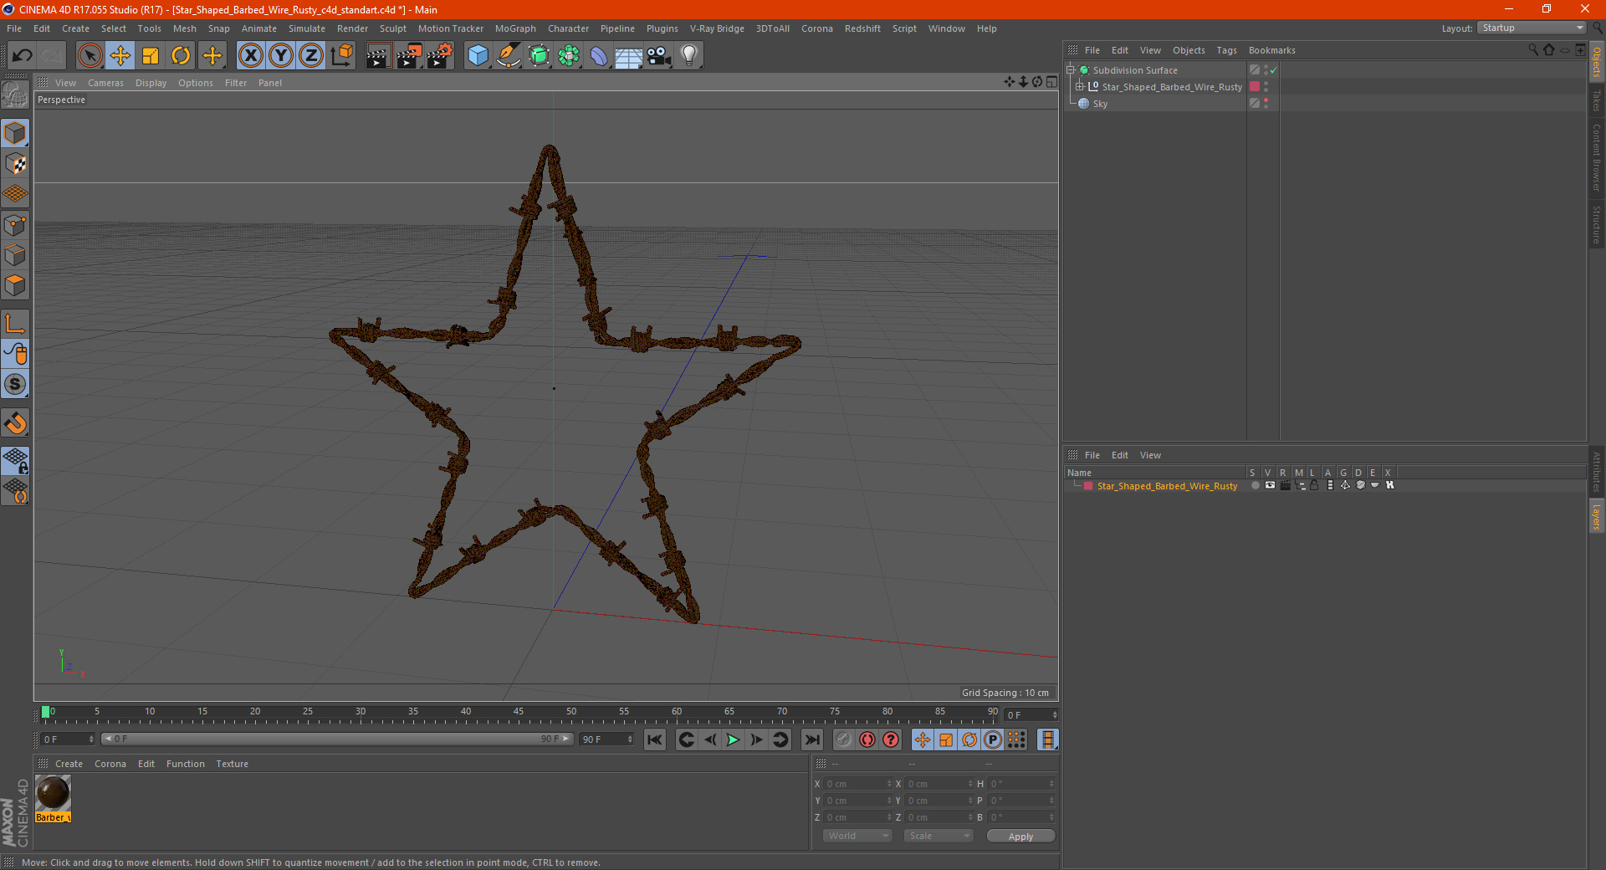The height and width of the screenshot is (870, 1606).
Task: Switch to Texture mode icon
Action: pos(15,164)
